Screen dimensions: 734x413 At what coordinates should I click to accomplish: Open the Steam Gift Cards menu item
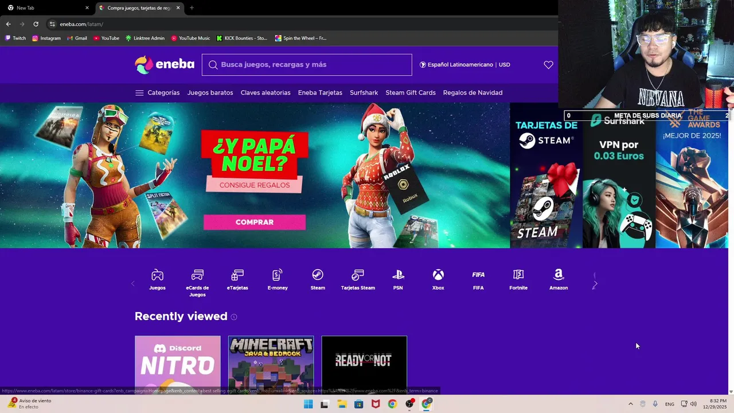point(411,93)
